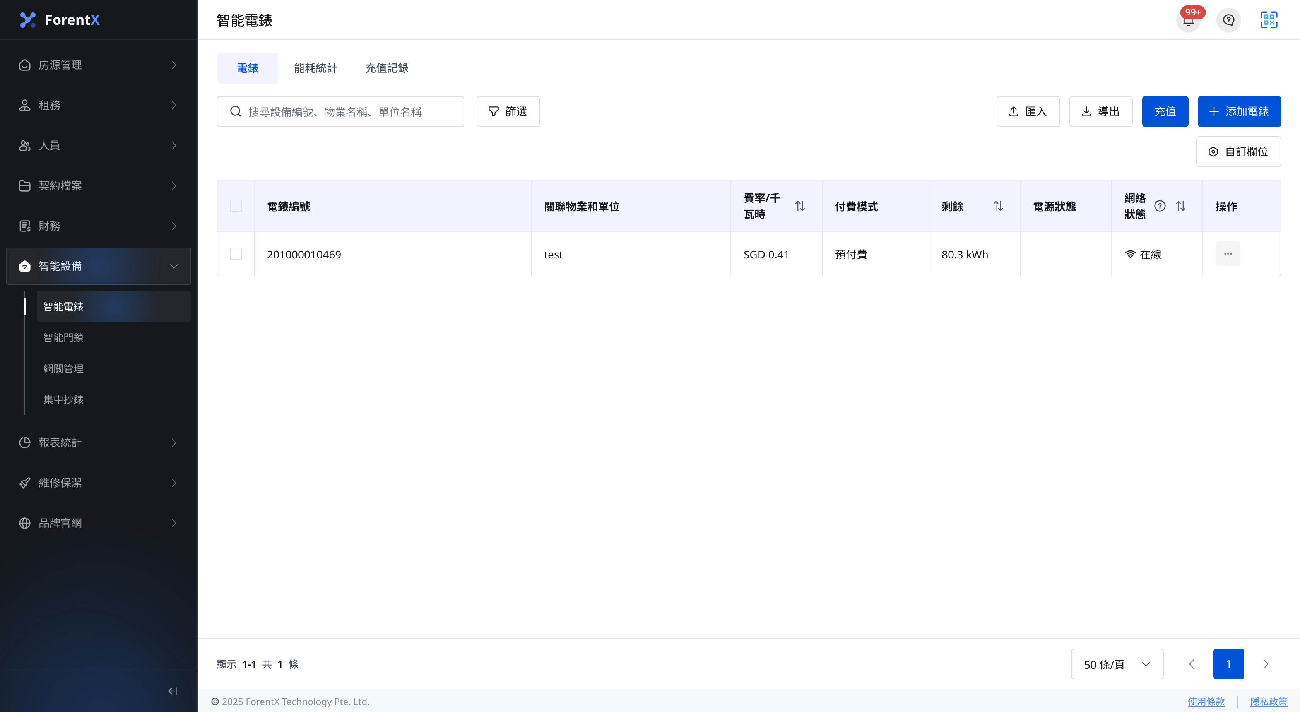Open the 50 條/頁 page size dropdown
Viewport: 1300px width, 712px height.
(x=1117, y=664)
